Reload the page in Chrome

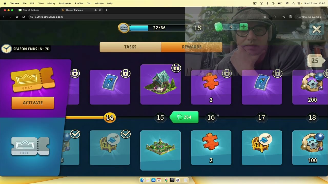click(x=17, y=17)
